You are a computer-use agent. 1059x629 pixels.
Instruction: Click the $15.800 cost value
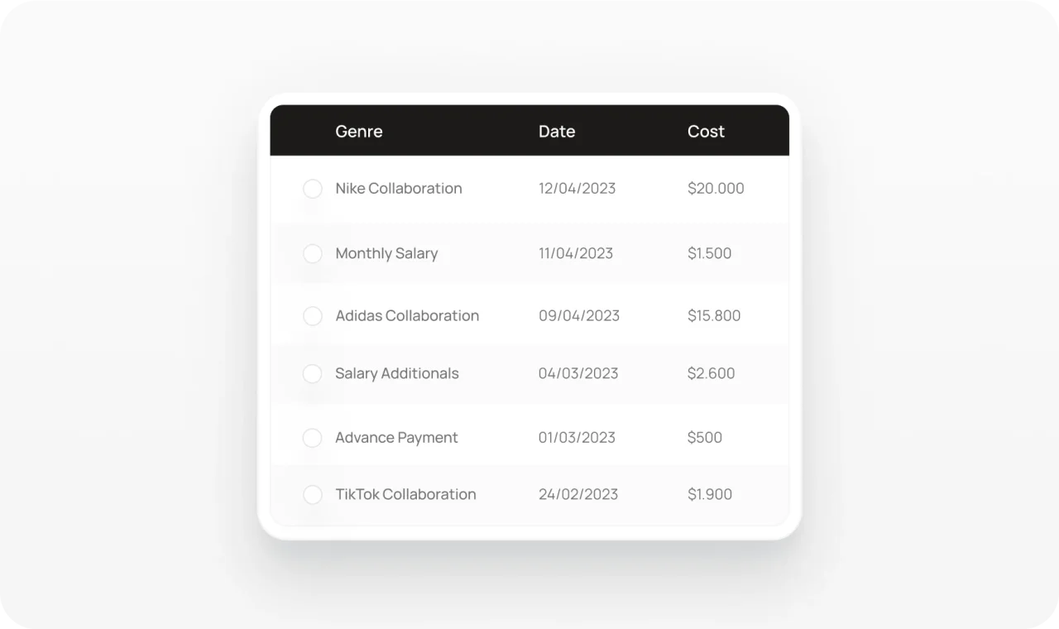(714, 316)
